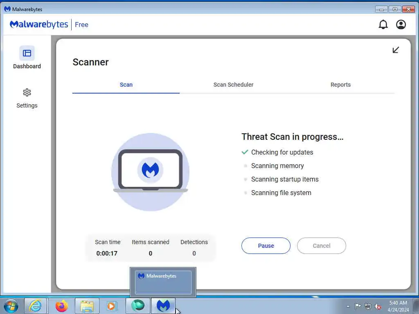
Task: Switch to the Reports tab
Action: pyautogui.click(x=340, y=85)
